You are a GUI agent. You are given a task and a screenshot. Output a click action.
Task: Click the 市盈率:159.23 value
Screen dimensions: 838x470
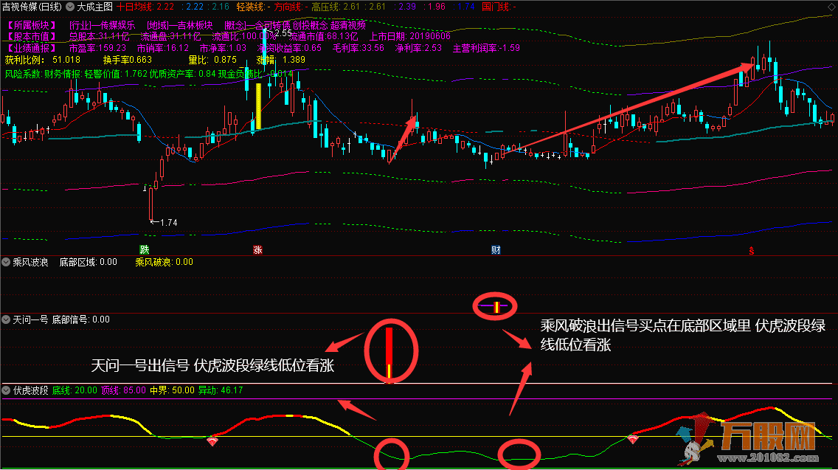point(98,48)
